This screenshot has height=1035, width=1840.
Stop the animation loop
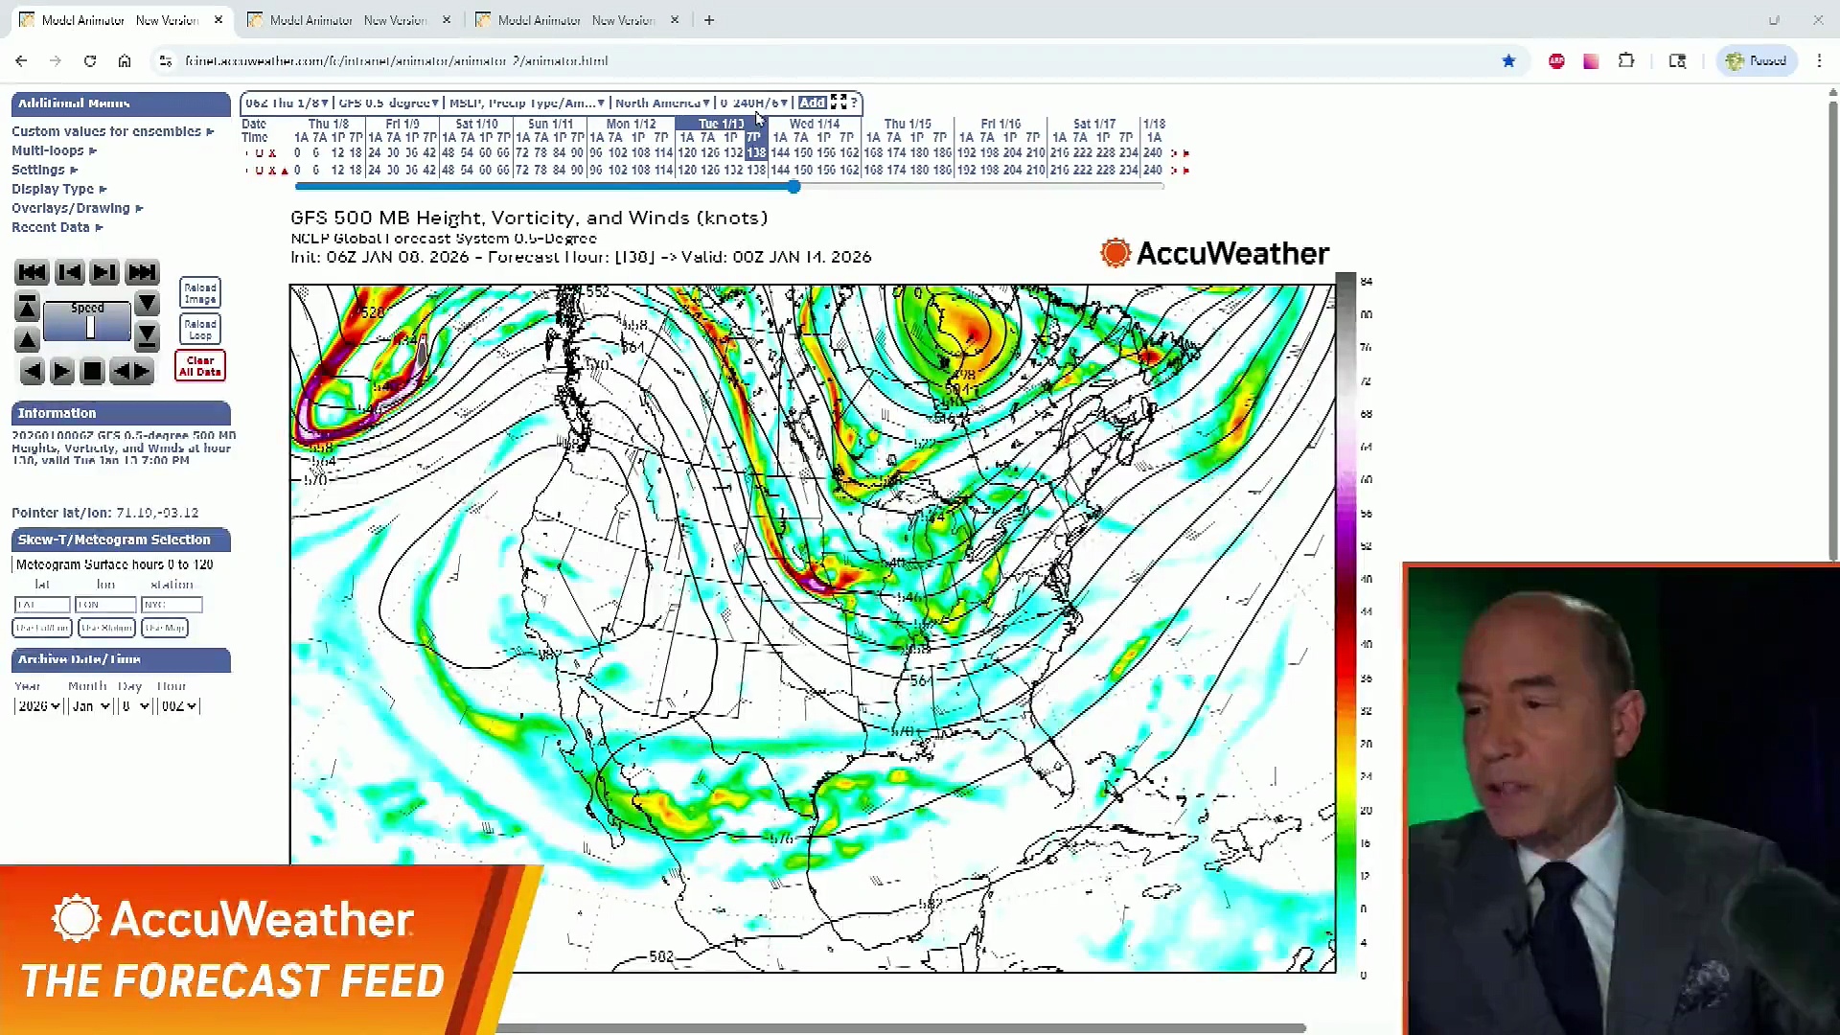tap(92, 371)
